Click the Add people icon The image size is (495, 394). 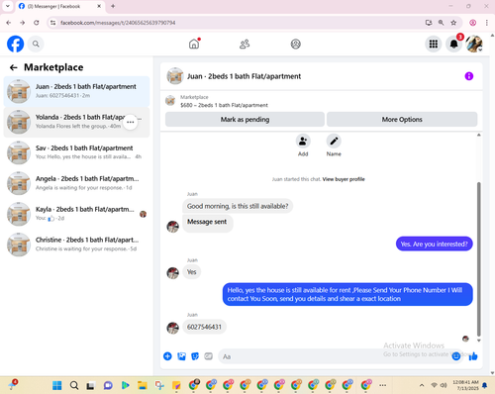coord(303,142)
